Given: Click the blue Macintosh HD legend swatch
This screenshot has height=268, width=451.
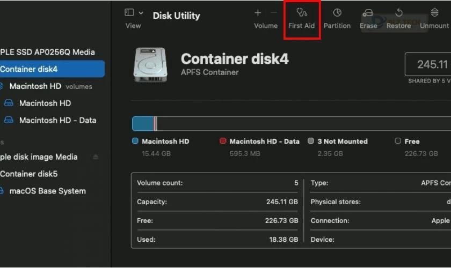Looking at the screenshot, I should point(135,141).
